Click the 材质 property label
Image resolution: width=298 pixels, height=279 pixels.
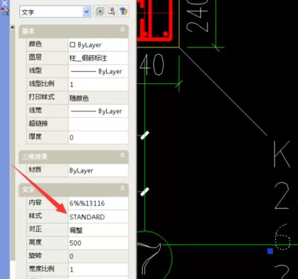pos(35,170)
